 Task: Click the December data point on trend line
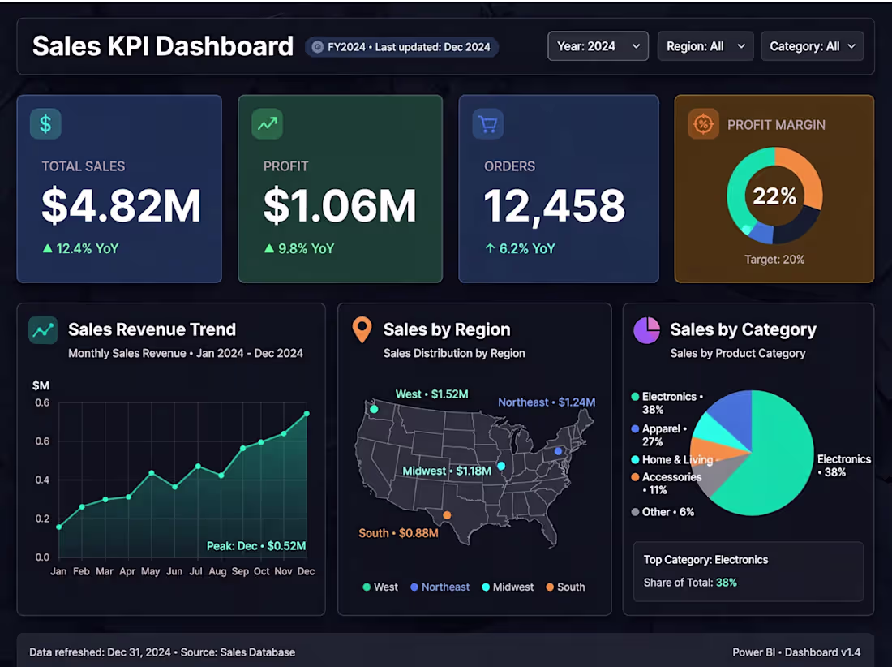[307, 414]
